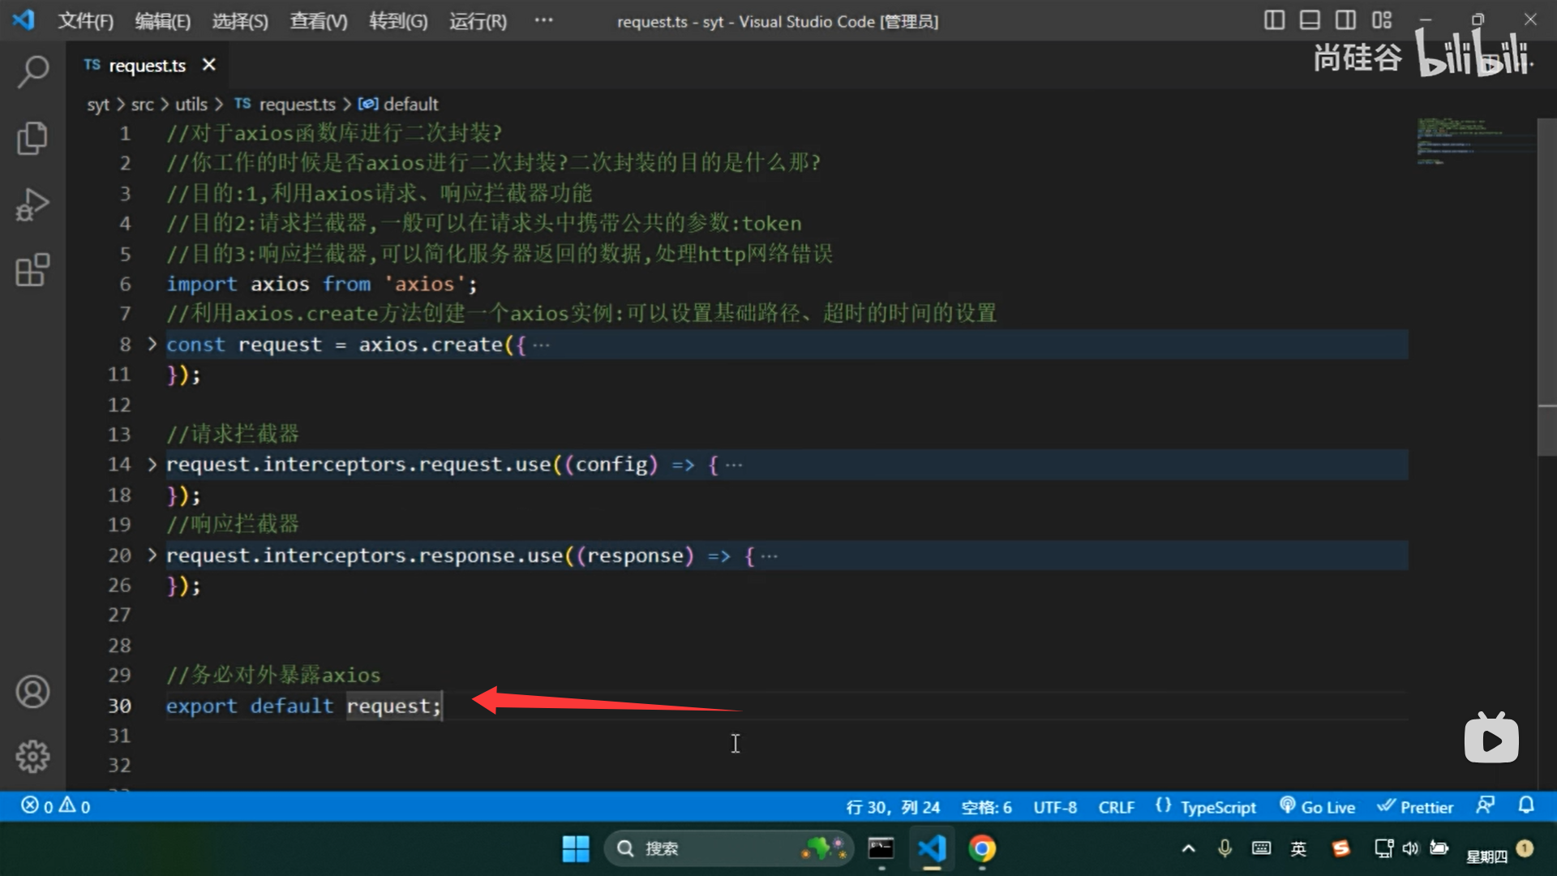Select the request.ts editor tab
The width and height of the screenshot is (1557, 876).
point(146,66)
